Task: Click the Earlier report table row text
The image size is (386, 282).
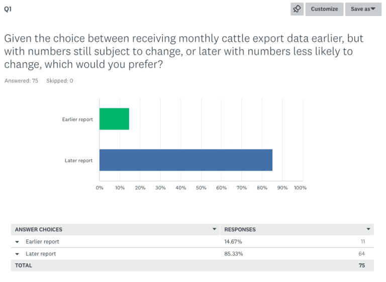Action: point(42,242)
